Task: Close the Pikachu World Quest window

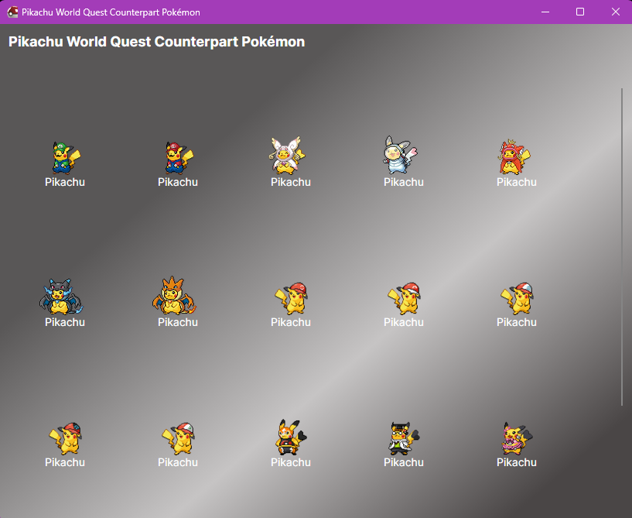Action: [x=615, y=12]
